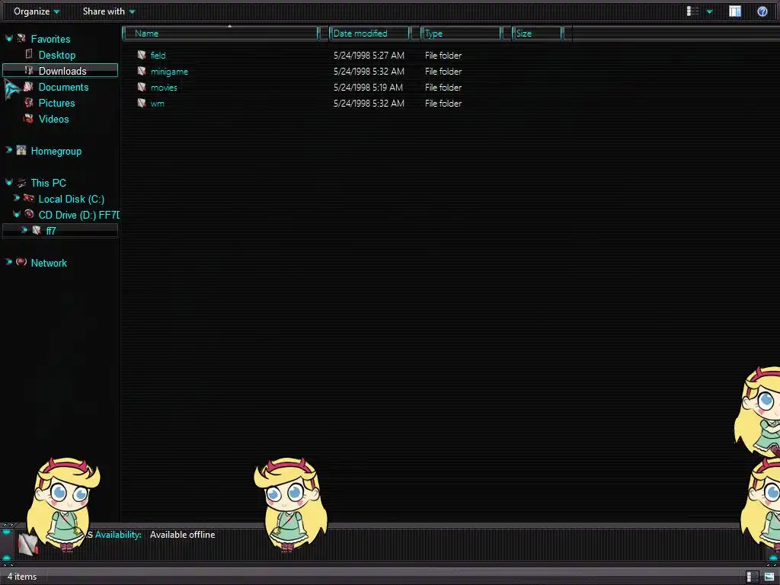
Task: Click the Videos library icon
Action: coord(29,118)
